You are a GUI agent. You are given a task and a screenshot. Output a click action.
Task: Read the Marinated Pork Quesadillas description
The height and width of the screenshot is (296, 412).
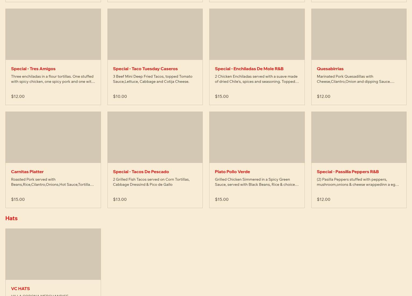(355, 79)
